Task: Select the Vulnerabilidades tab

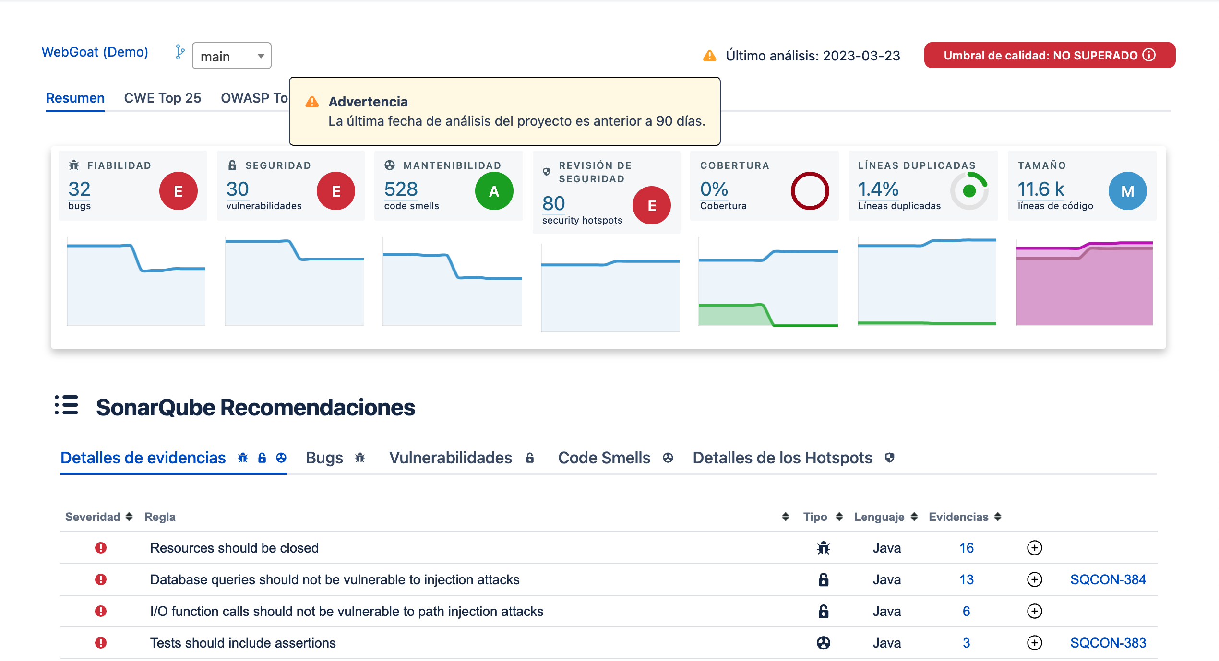Action: point(461,458)
